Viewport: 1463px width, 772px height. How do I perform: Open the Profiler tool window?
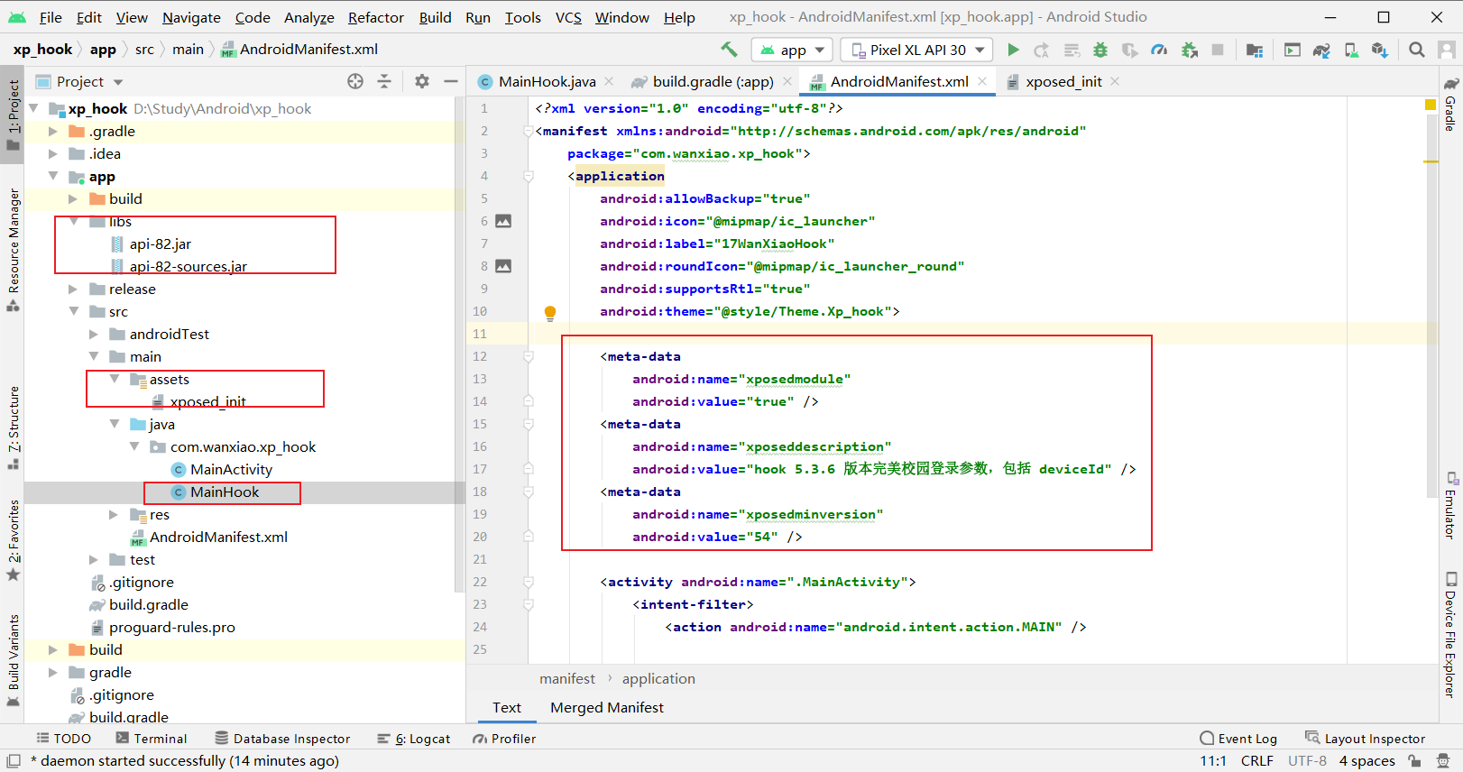504,739
